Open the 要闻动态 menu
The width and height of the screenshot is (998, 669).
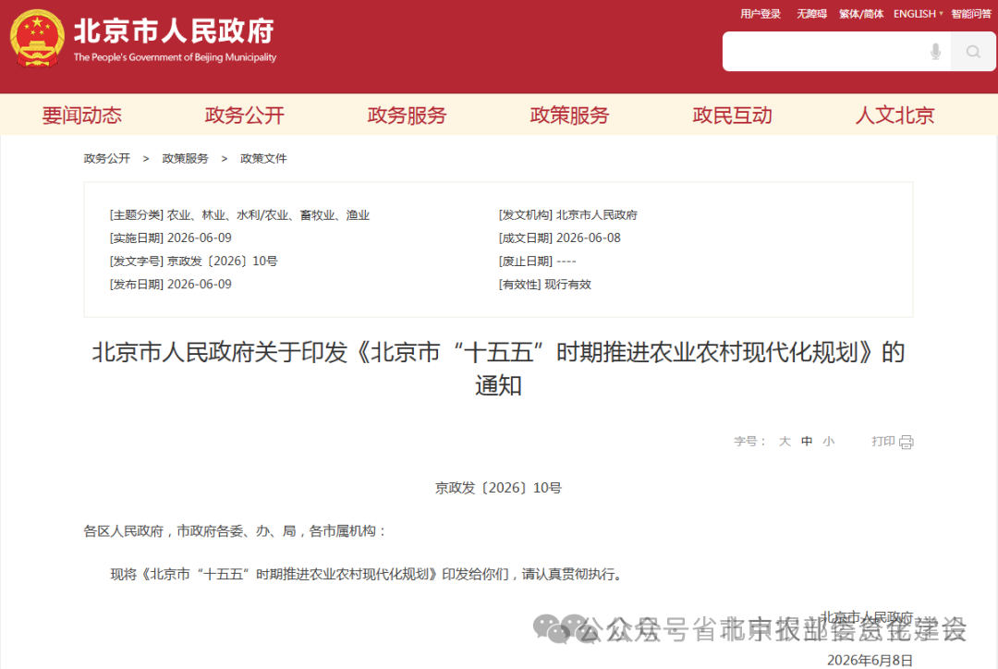point(81,116)
